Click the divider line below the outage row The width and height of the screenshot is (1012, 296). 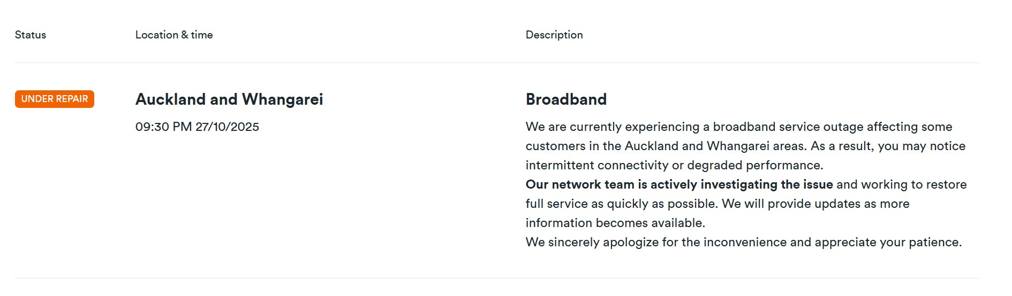click(x=496, y=278)
